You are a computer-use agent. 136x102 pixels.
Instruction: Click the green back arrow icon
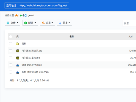pos(21,15)
